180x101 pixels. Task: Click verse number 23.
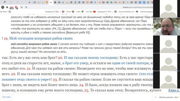pyautogui.click(x=55, y=79)
